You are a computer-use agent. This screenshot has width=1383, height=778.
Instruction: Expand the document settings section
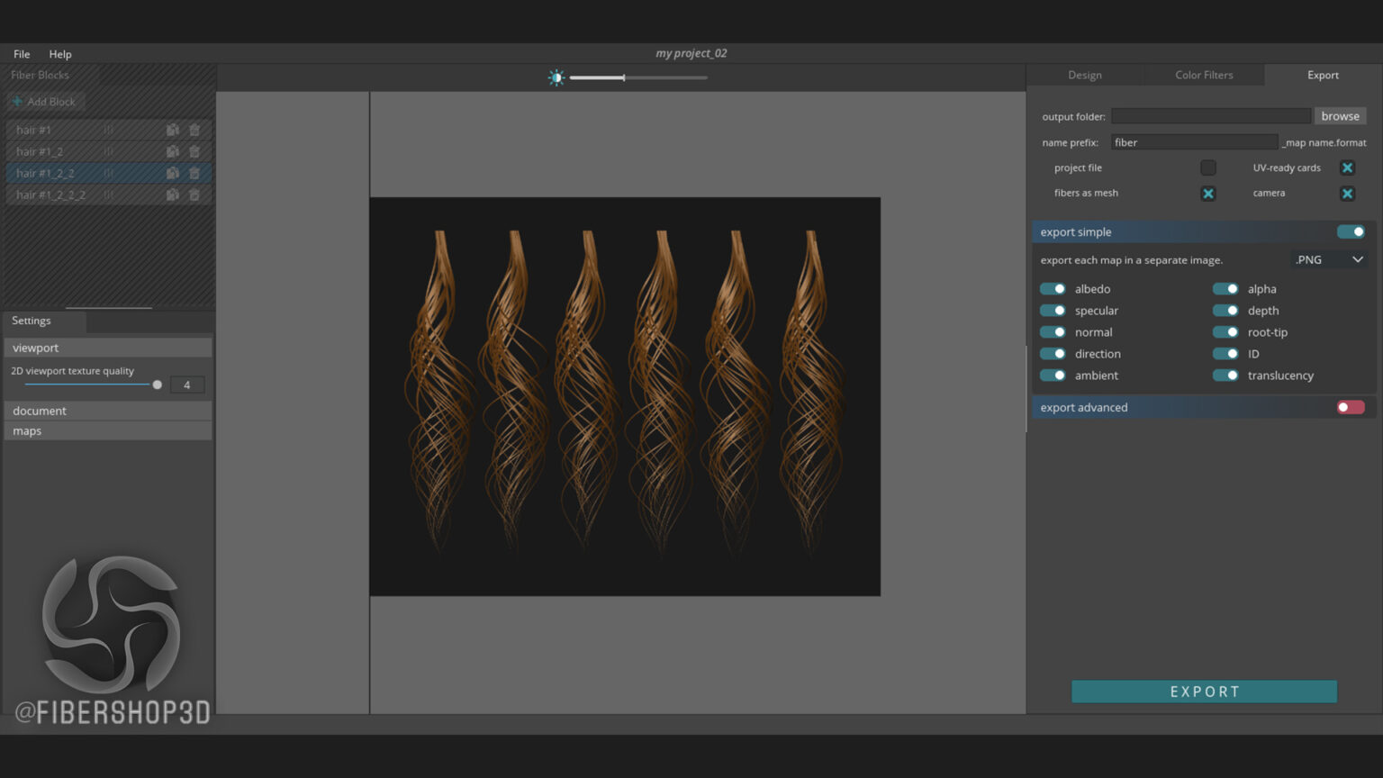click(x=107, y=411)
